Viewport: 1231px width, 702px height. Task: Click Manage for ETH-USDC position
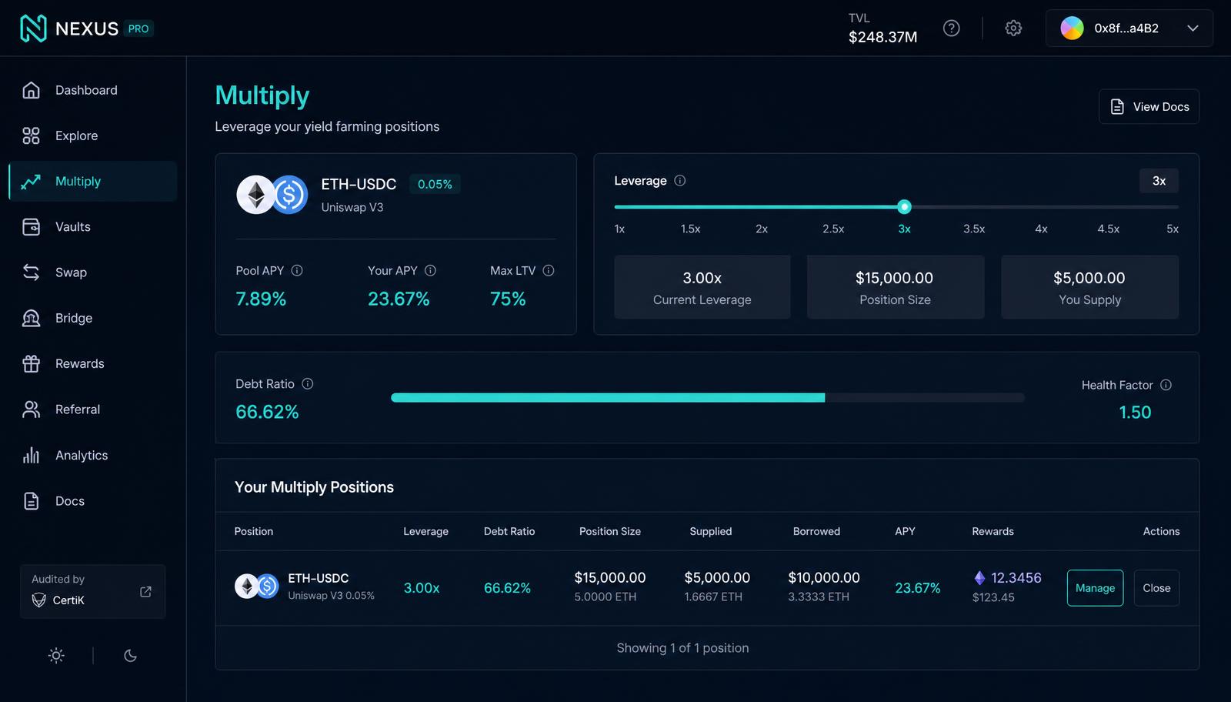(x=1095, y=588)
